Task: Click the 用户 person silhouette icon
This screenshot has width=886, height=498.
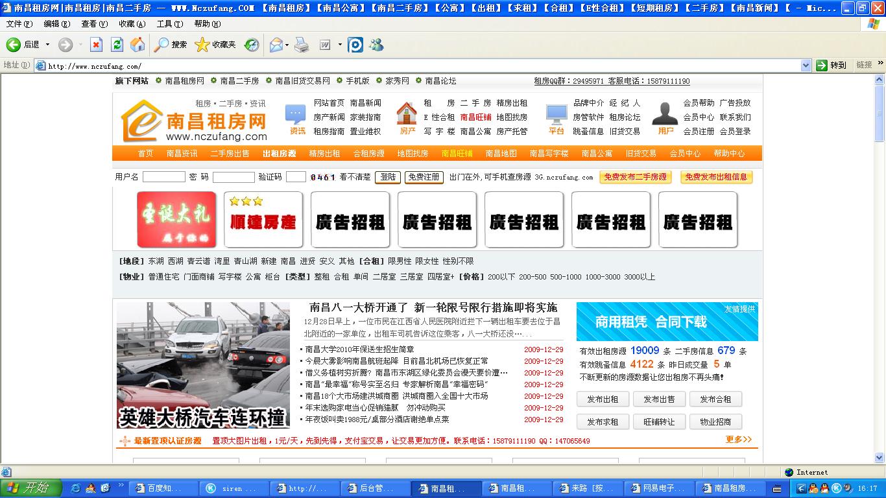Action: tap(665, 114)
